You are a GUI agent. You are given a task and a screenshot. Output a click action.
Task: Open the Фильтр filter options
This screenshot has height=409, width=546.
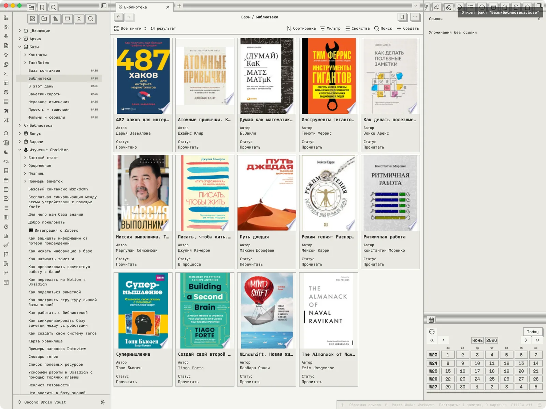[330, 28]
